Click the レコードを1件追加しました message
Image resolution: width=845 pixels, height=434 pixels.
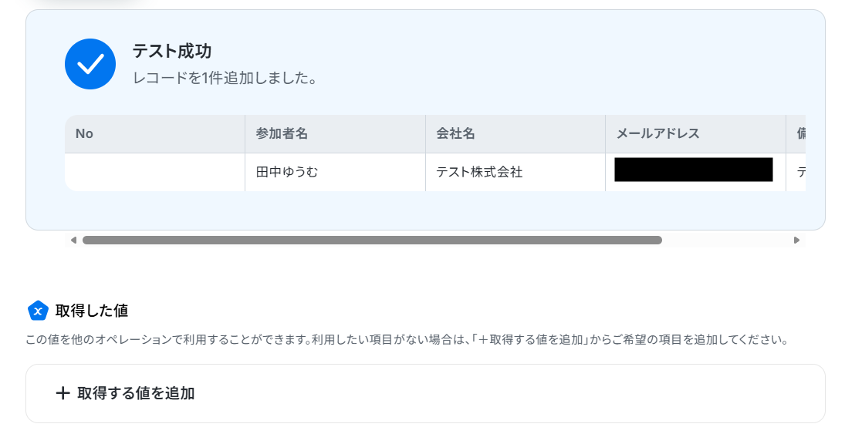pos(225,78)
